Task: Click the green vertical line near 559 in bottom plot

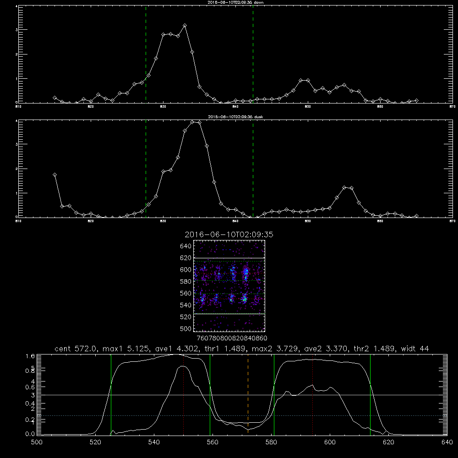Action: (x=210, y=394)
